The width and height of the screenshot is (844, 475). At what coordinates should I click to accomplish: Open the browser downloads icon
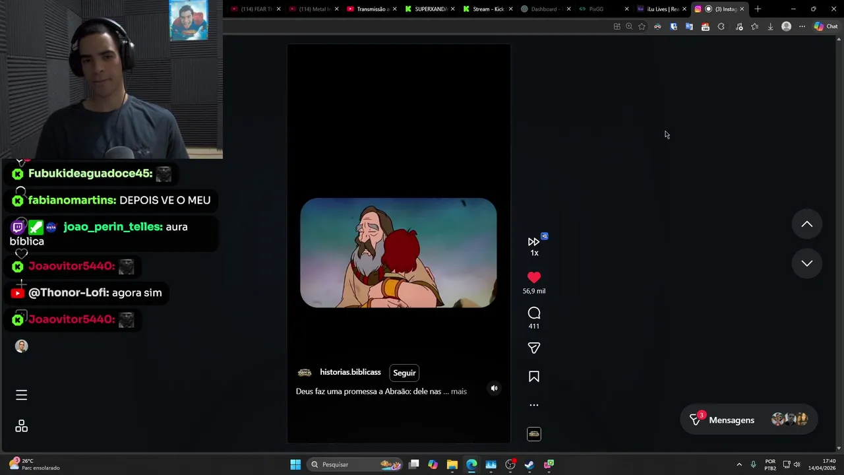(x=770, y=26)
